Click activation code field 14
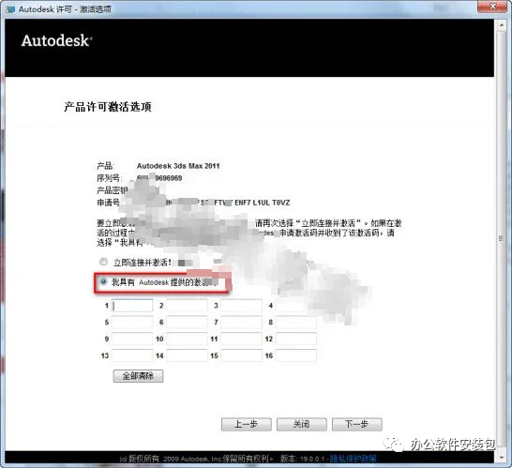 [x=188, y=355]
